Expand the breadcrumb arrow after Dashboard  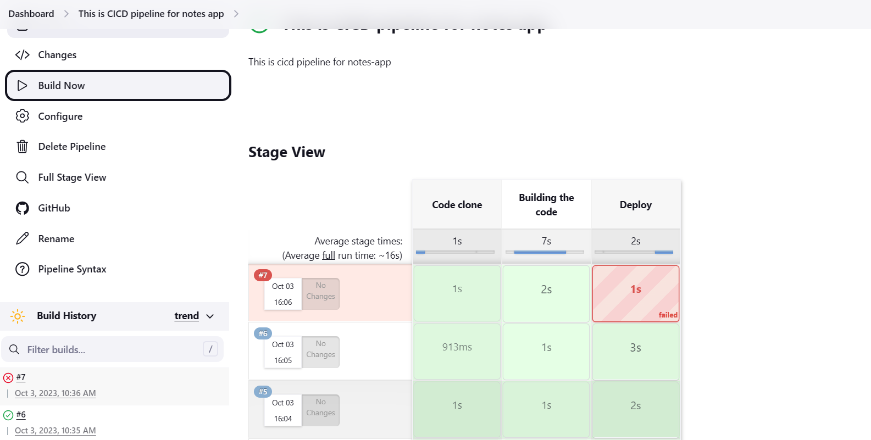click(x=66, y=14)
